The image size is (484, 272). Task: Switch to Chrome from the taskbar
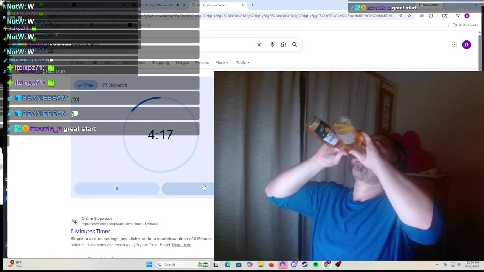[327, 264]
